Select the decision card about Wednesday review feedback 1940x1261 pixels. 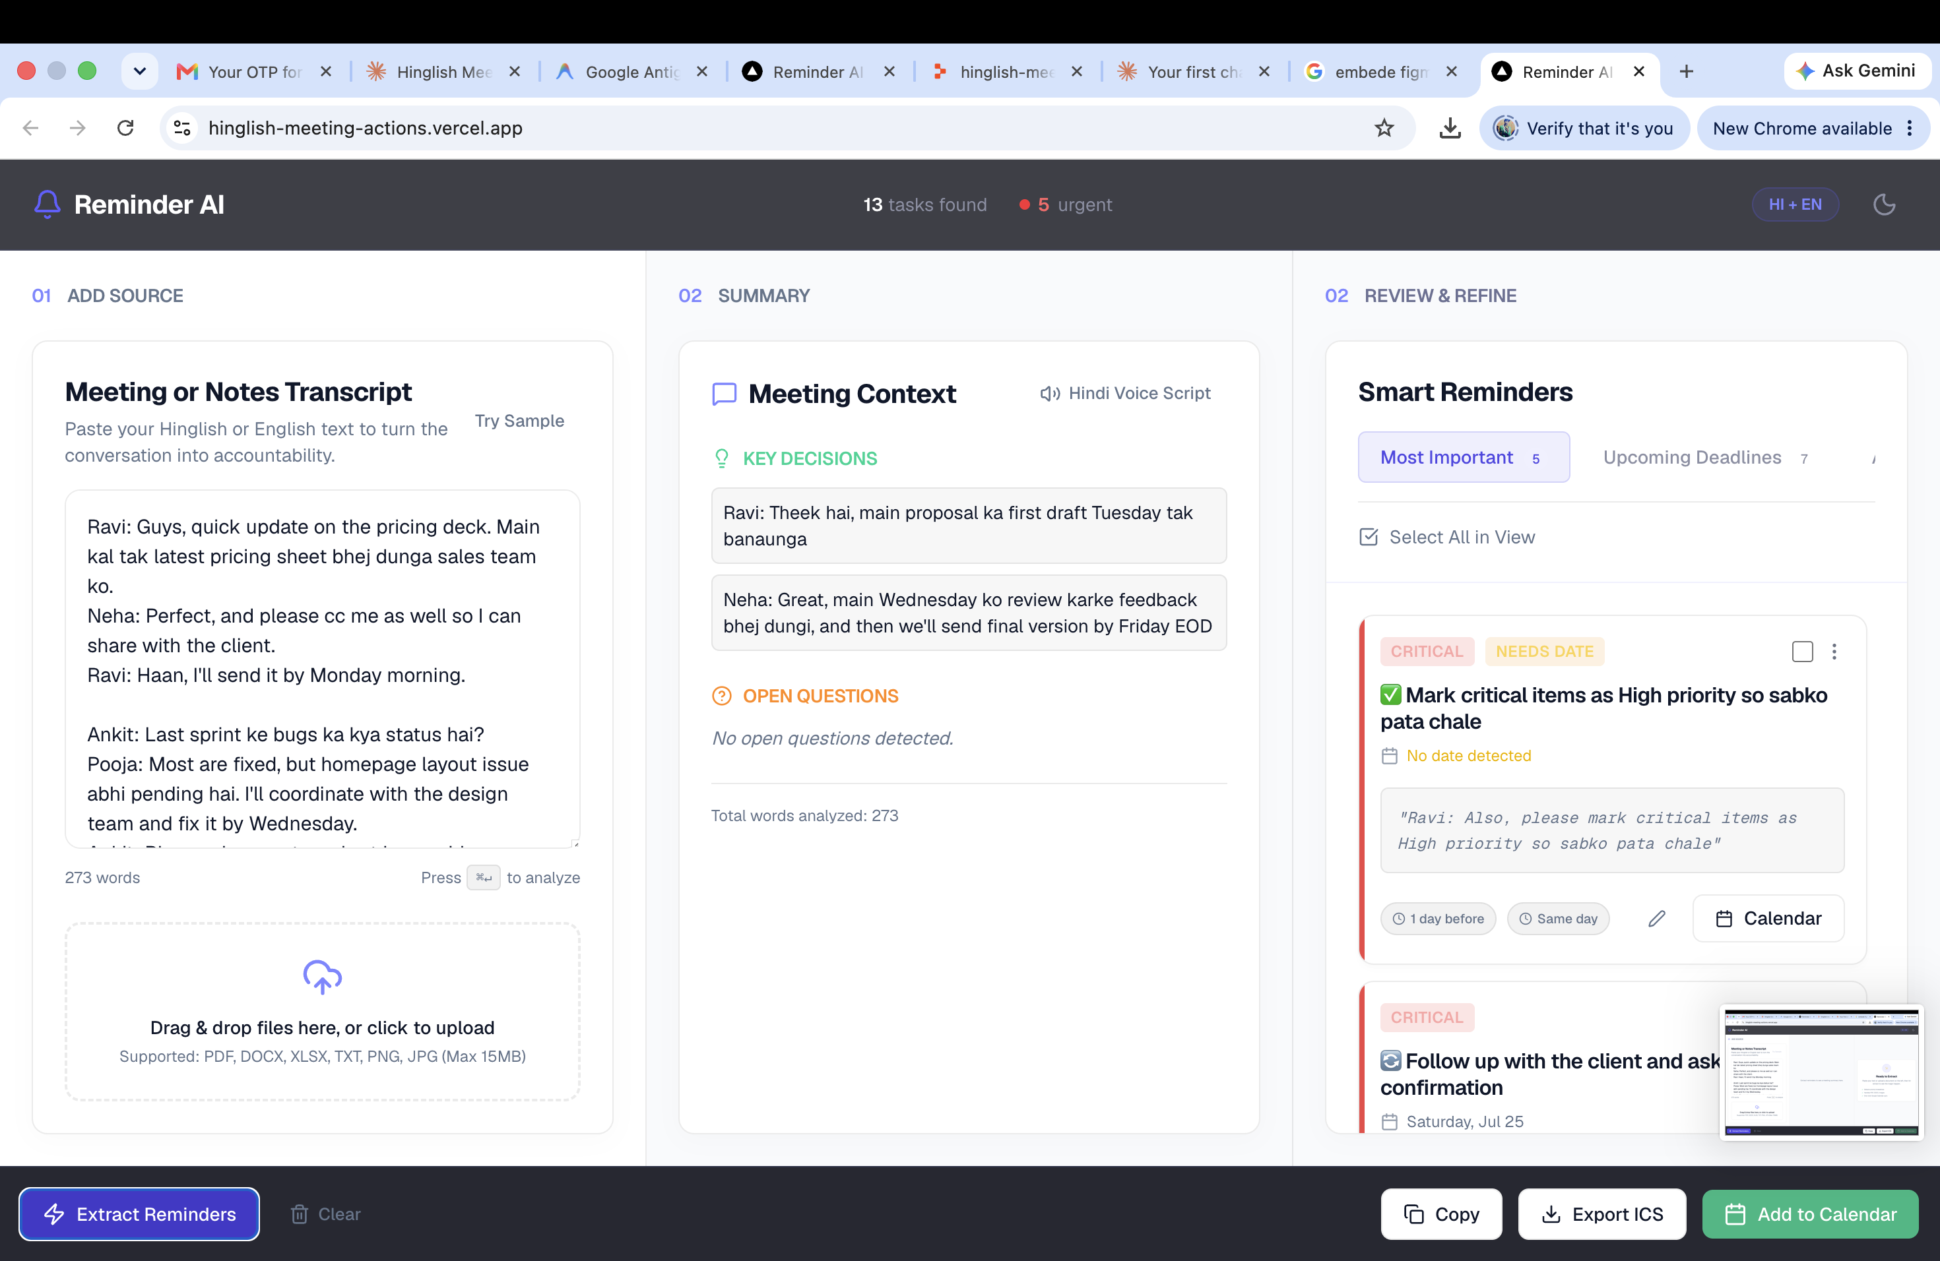coord(969,613)
